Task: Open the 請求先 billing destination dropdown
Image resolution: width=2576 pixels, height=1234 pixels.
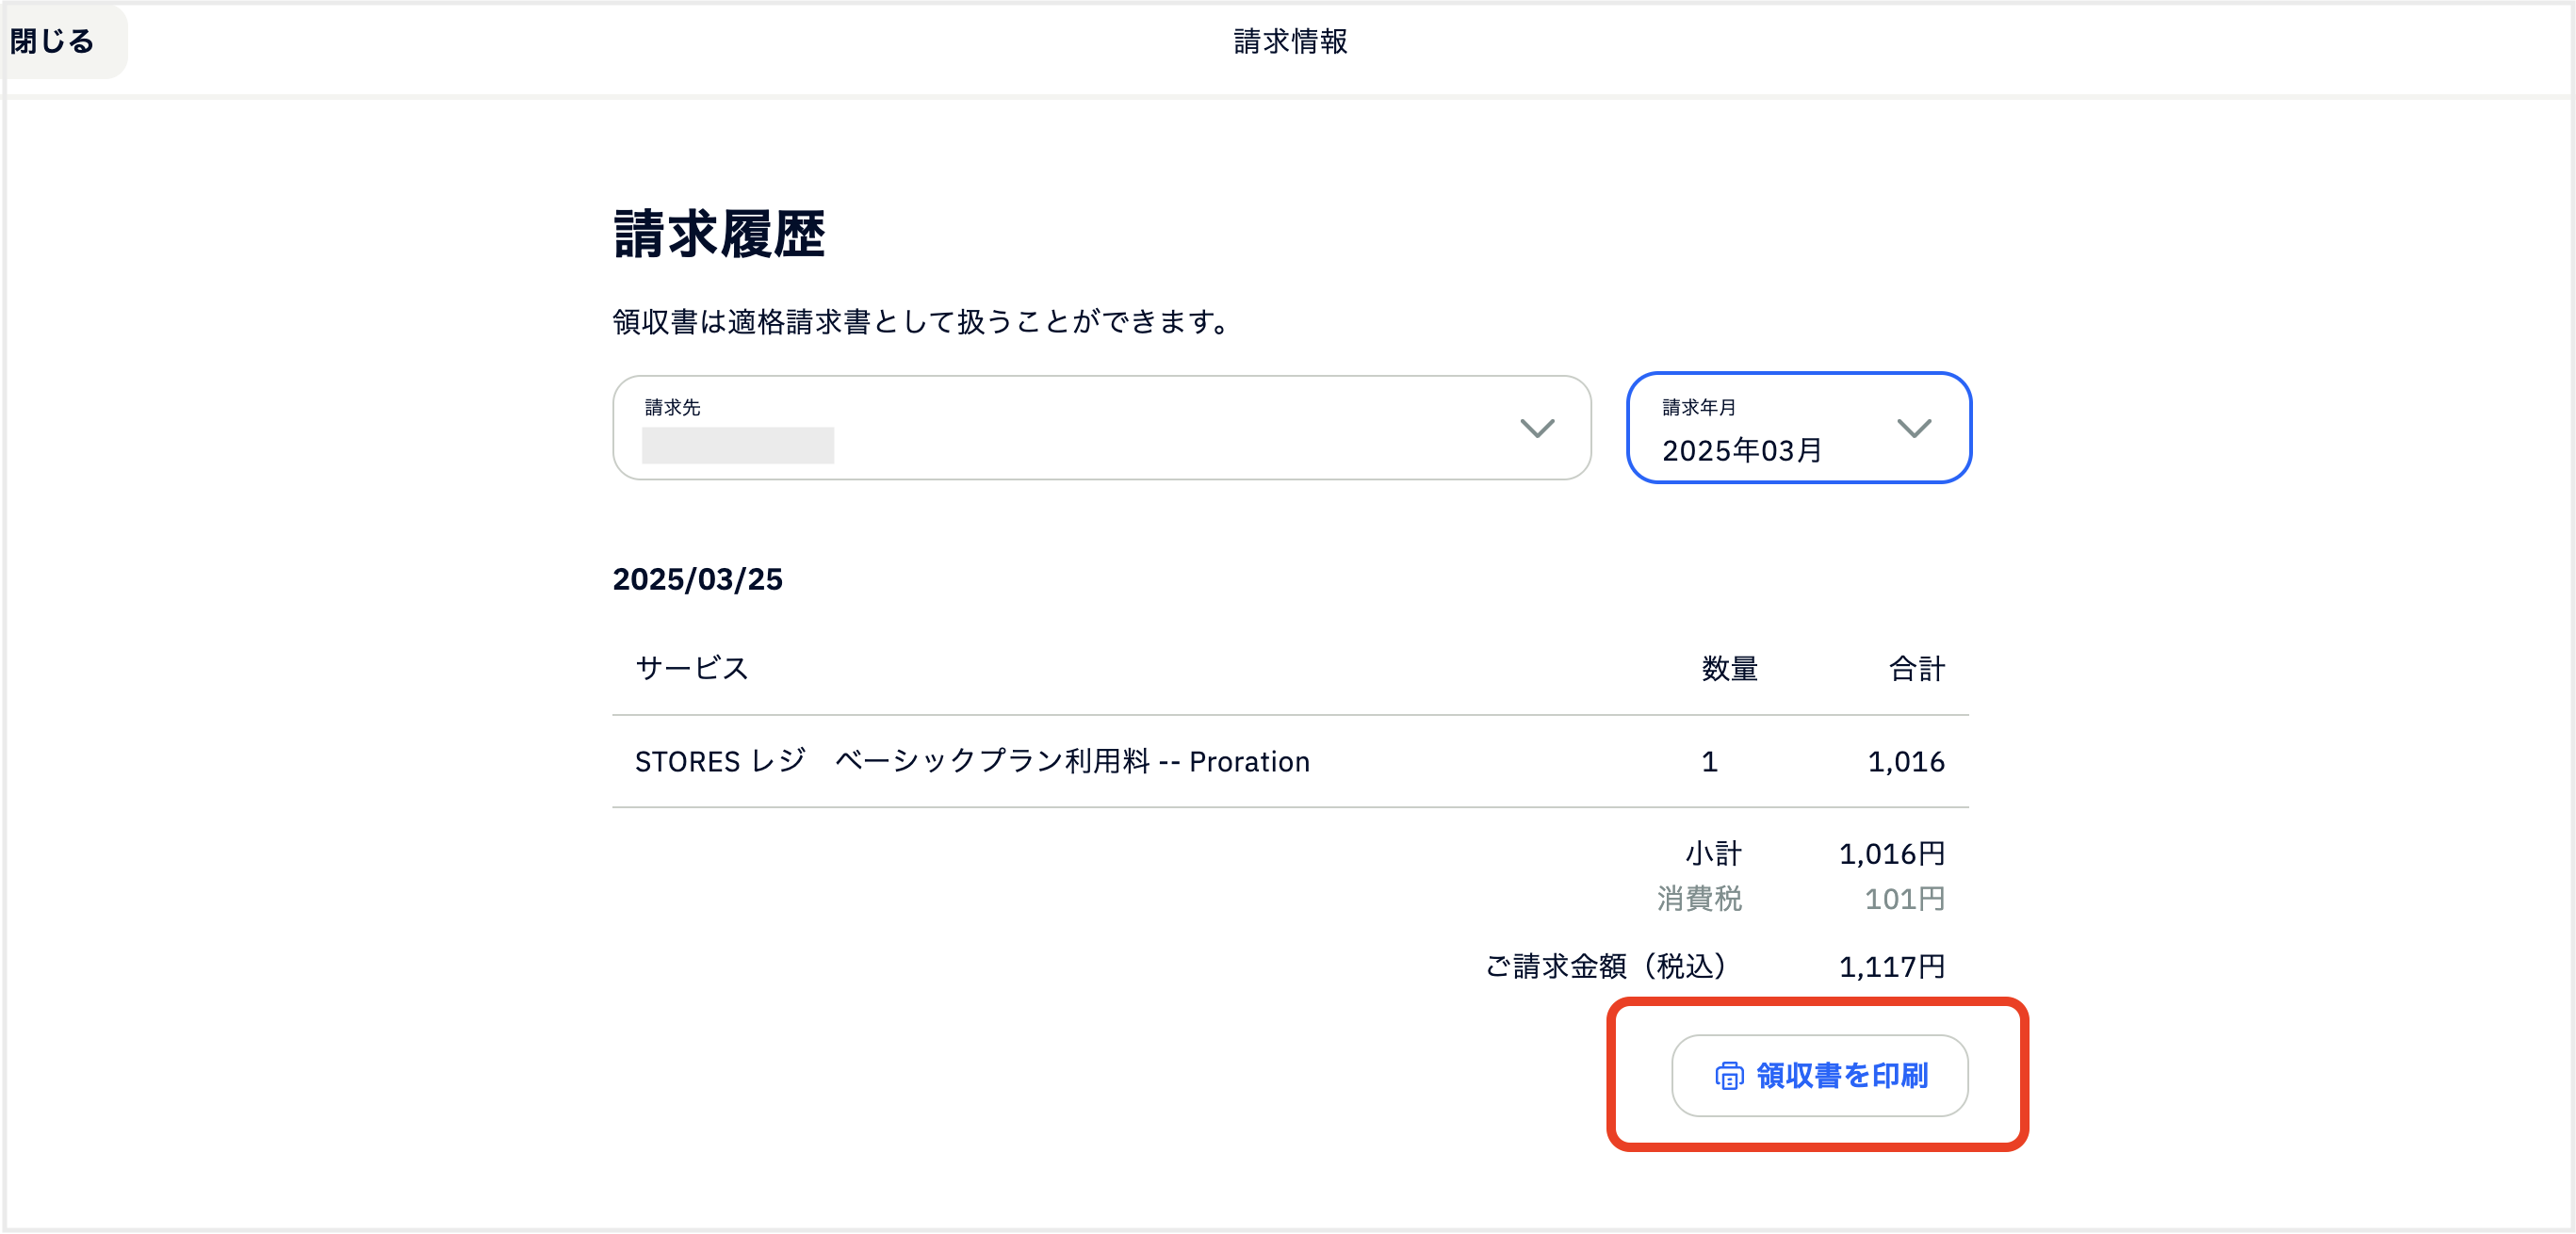Action: click(x=1101, y=428)
